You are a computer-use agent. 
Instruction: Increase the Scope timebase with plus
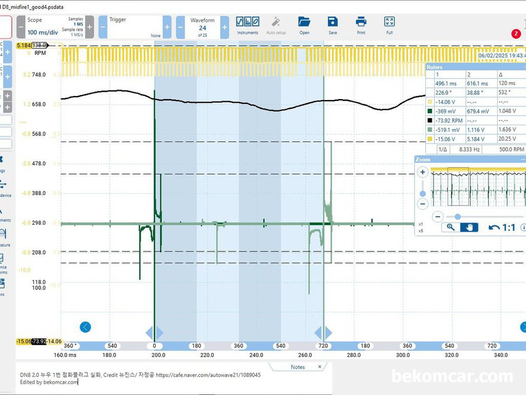[x=89, y=27]
